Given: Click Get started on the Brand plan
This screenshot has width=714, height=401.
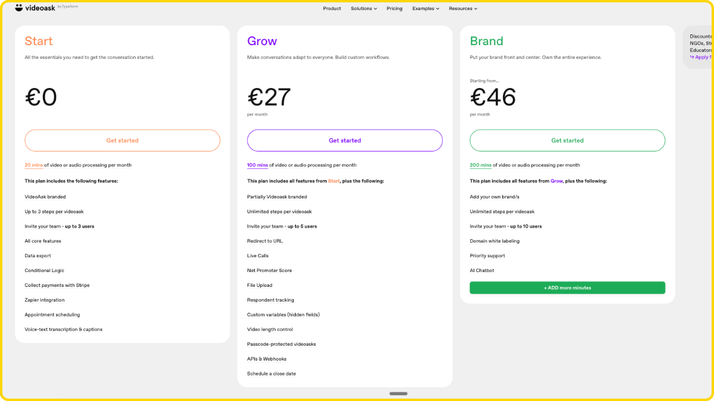Looking at the screenshot, I should (567, 140).
